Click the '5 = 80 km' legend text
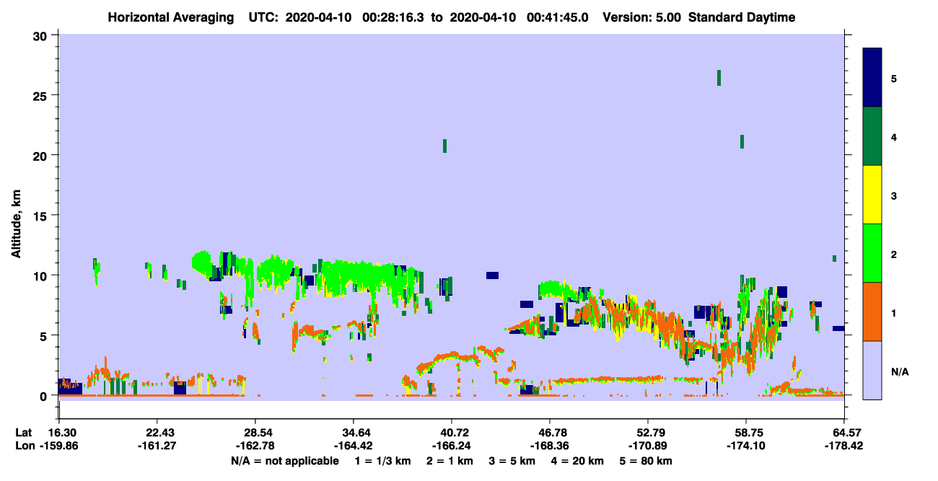The width and height of the screenshot is (938, 481). click(x=647, y=461)
